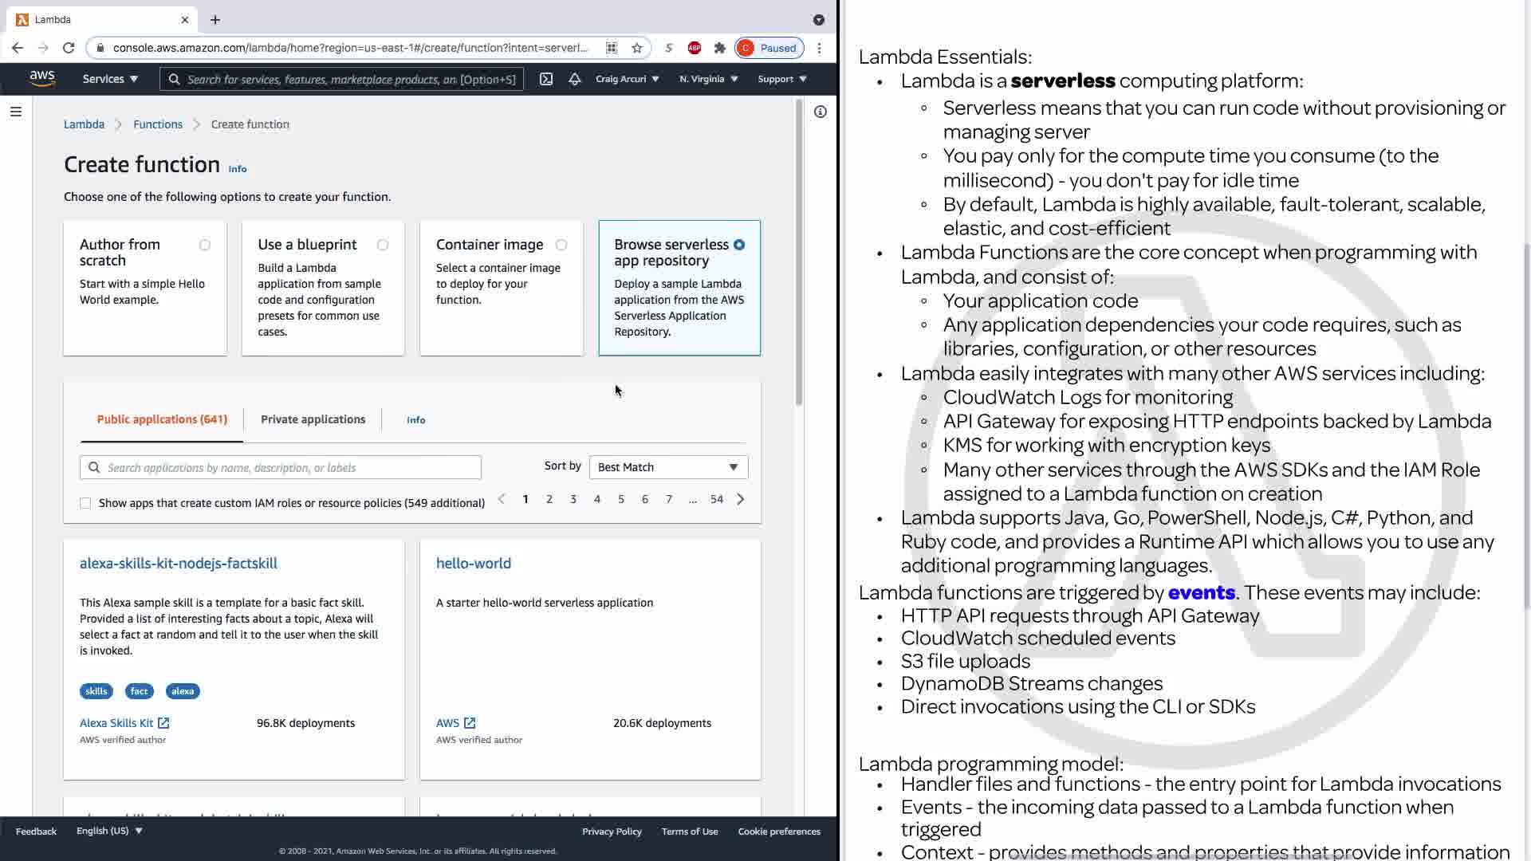Select the Public applications (641) tab

[x=162, y=419]
